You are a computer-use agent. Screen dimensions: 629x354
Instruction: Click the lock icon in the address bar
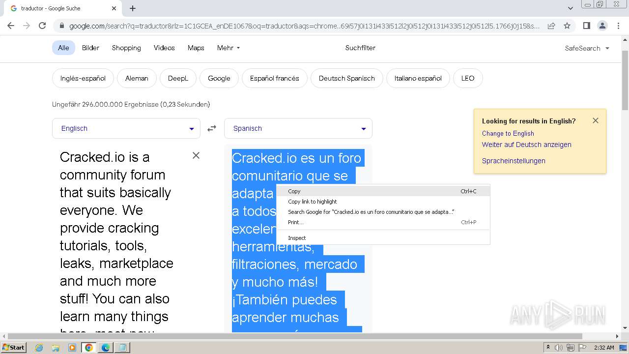(x=62, y=26)
